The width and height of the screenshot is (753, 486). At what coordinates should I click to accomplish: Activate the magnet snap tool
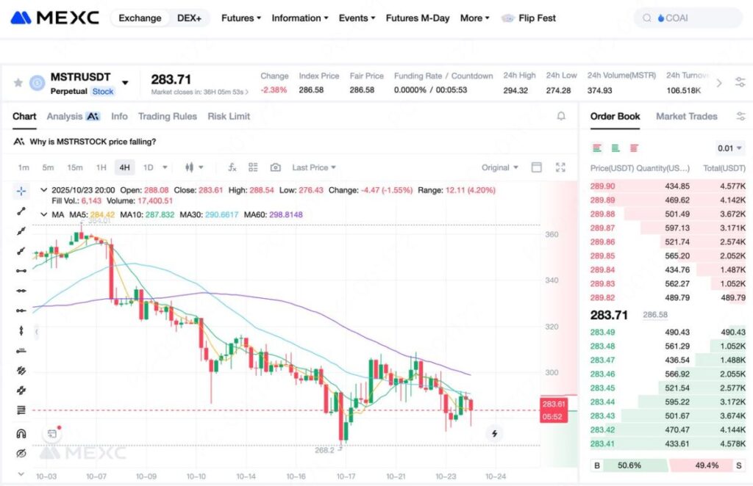(21, 433)
